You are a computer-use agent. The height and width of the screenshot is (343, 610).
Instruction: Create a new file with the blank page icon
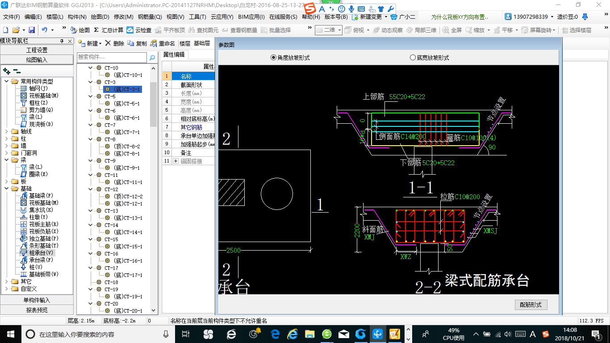pyautogui.click(x=5, y=30)
